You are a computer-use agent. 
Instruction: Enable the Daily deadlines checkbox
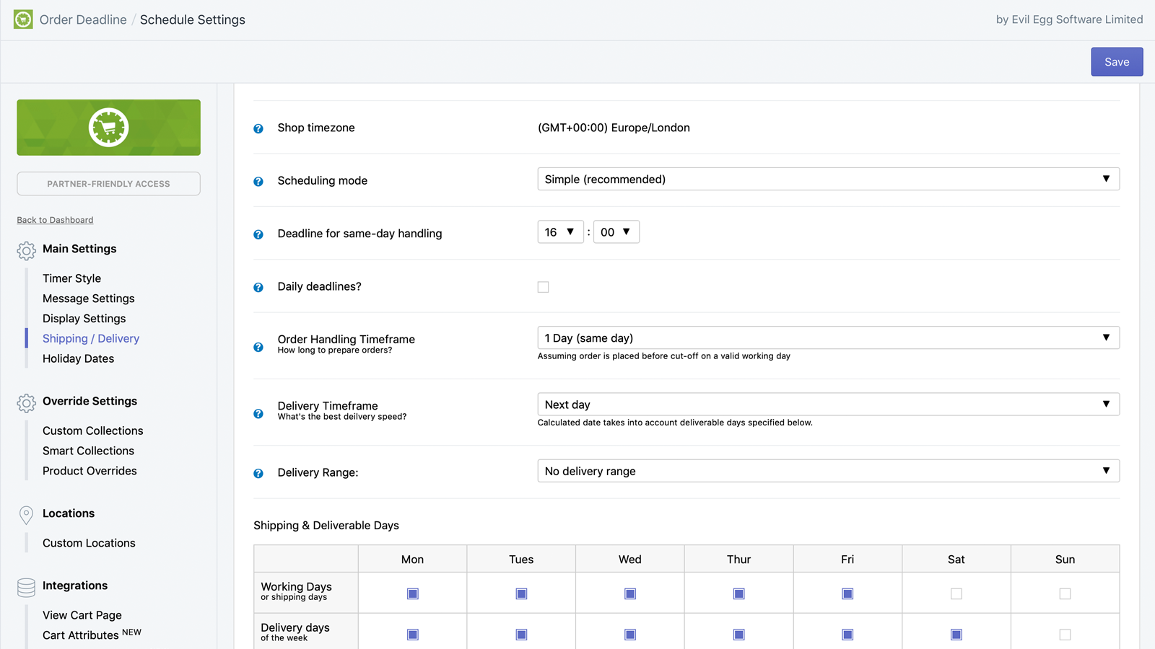click(543, 287)
